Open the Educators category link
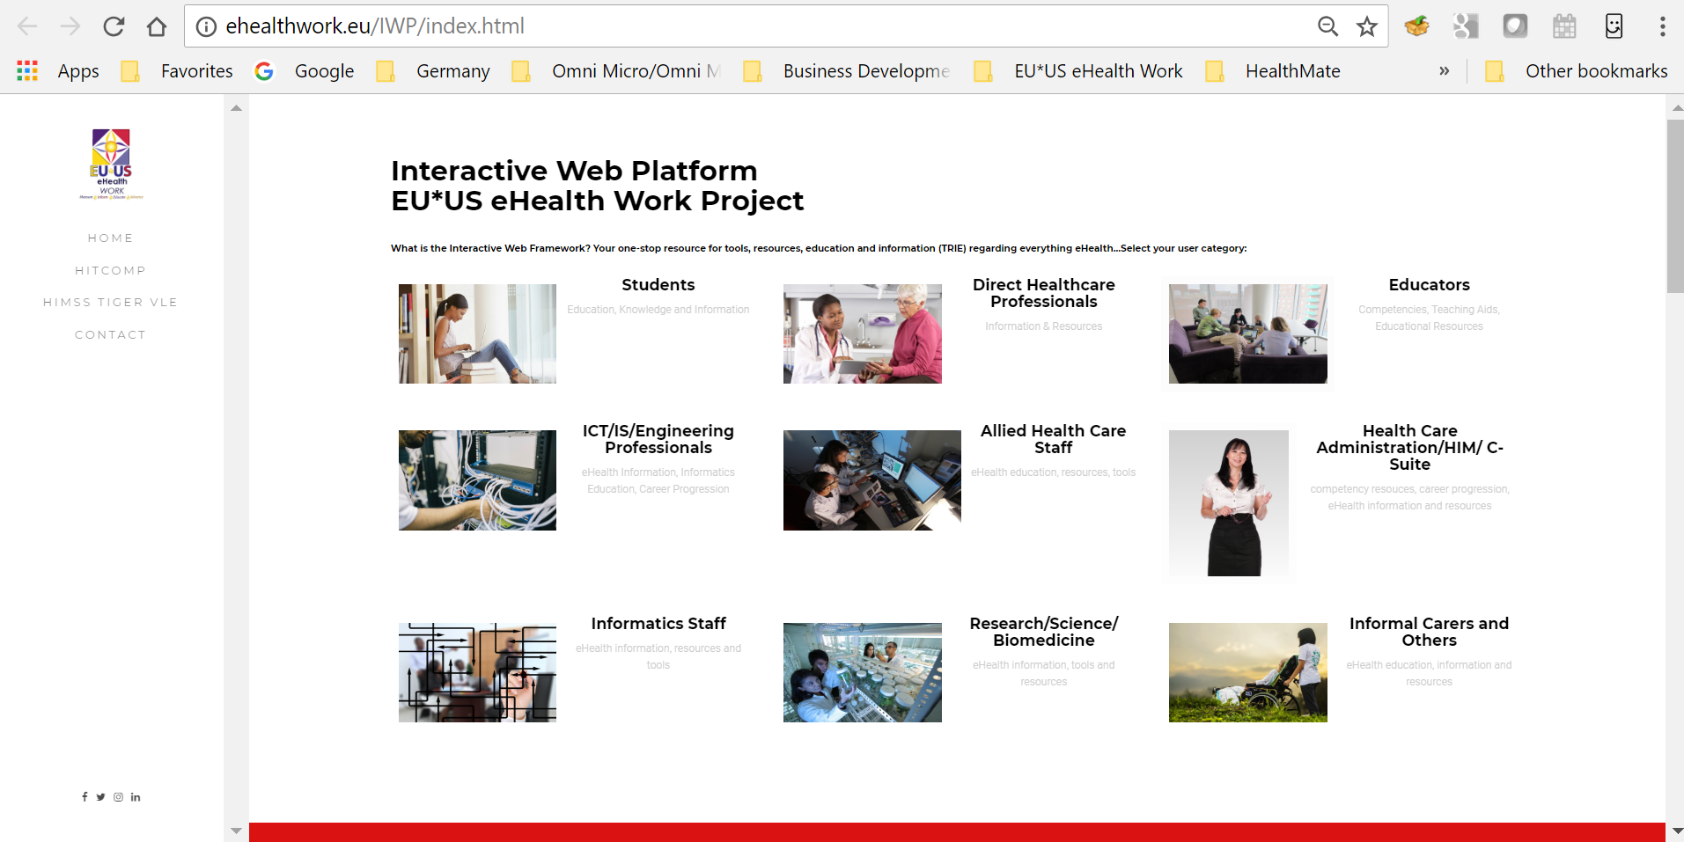 pos(1429,285)
